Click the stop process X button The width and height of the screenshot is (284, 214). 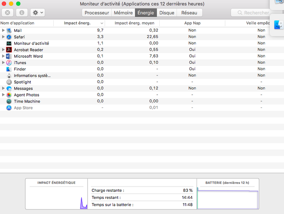pyautogui.click(x=8, y=13)
